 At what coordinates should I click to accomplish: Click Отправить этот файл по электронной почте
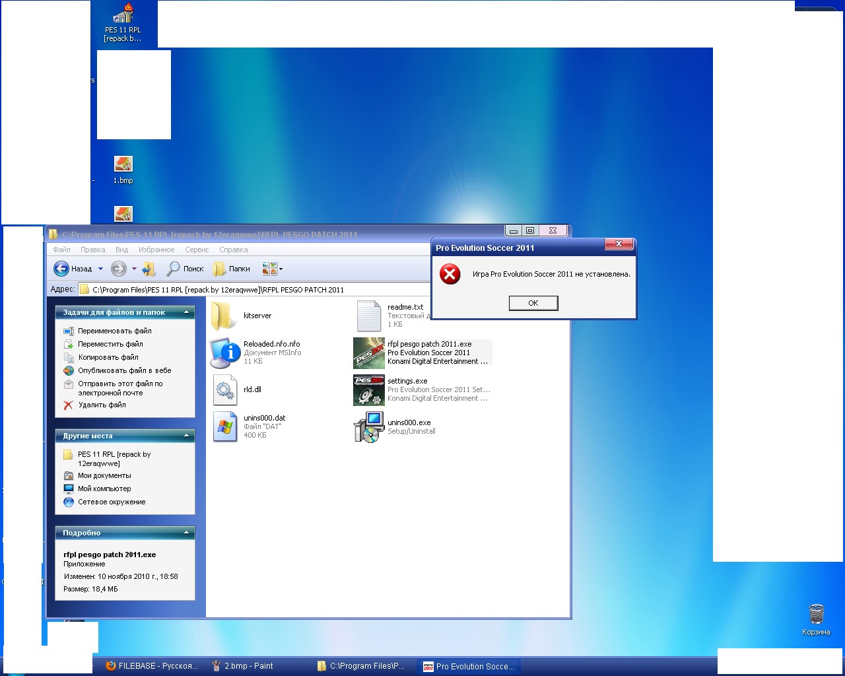point(120,388)
